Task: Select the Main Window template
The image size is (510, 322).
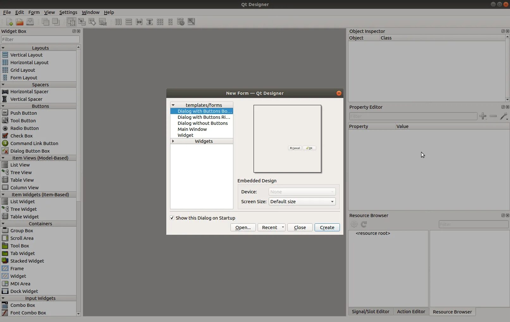Action: [201, 129]
